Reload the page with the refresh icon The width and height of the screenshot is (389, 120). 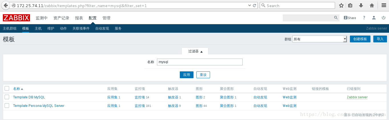click(x=254, y=5)
